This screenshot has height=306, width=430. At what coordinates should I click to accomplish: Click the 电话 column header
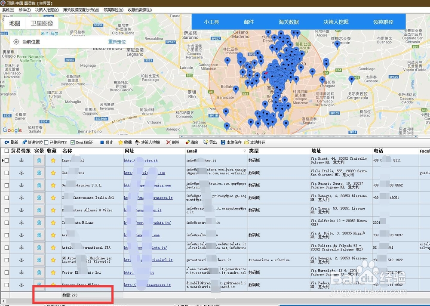point(396,151)
